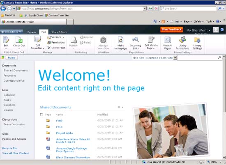Toggle select-all checkbox in Shared Documents
The width and height of the screenshot is (226, 165).
tap(41, 115)
